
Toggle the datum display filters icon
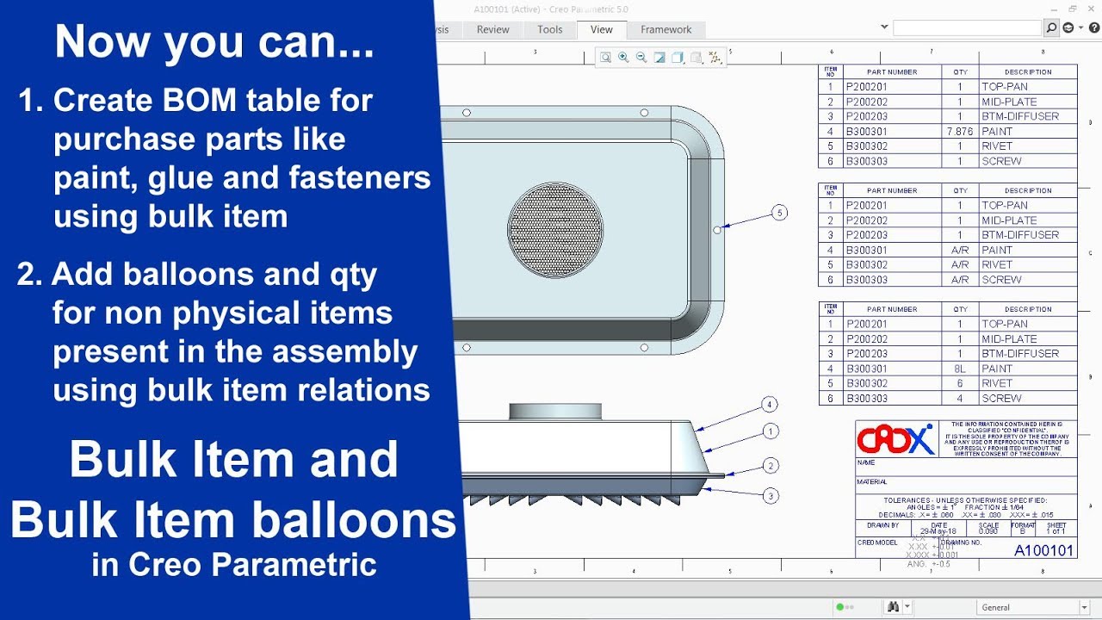click(x=715, y=58)
